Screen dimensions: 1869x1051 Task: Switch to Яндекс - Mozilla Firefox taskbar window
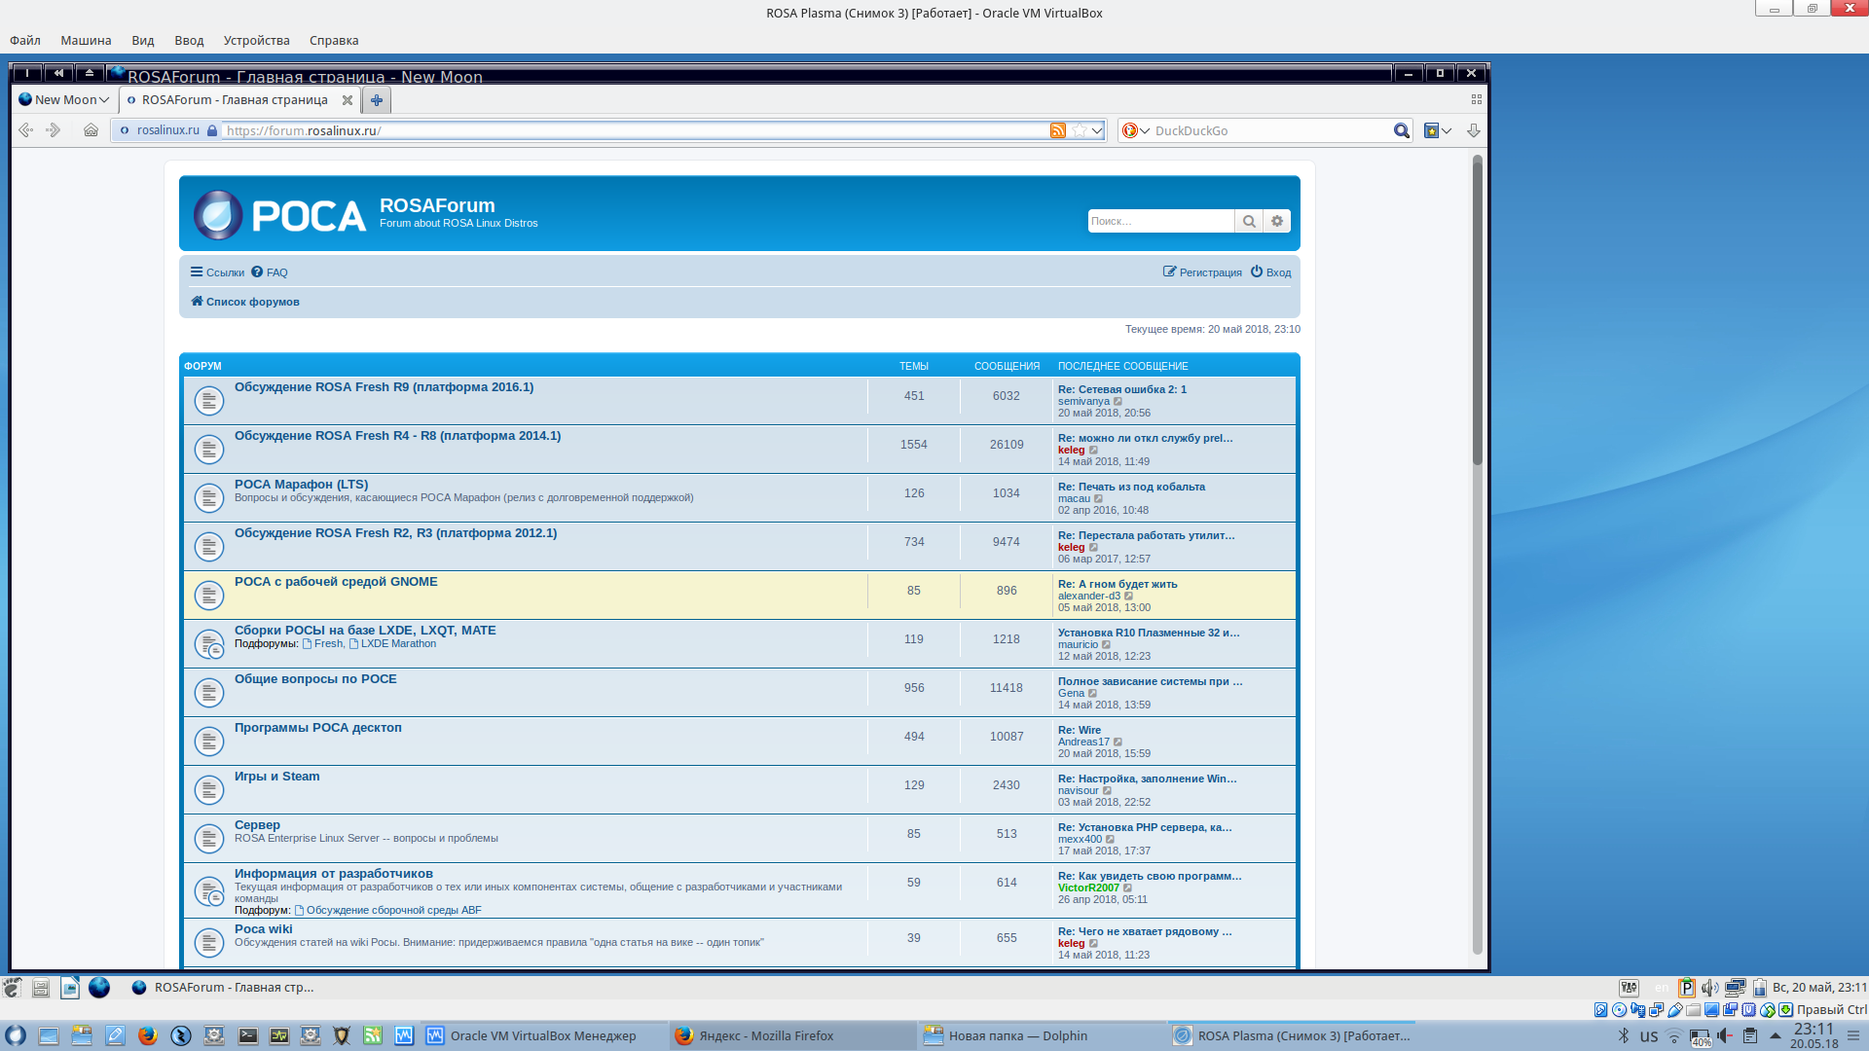click(x=765, y=1035)
